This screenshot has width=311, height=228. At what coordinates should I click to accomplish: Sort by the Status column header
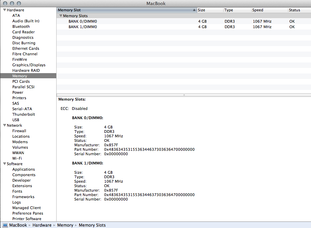[299, 10]
